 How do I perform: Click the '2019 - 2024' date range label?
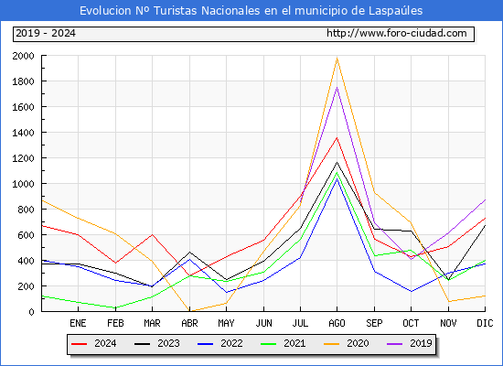pyautogui.click(x=46, y=33)
